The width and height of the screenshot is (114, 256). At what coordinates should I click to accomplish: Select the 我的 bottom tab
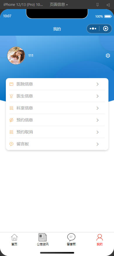point(100,240)
